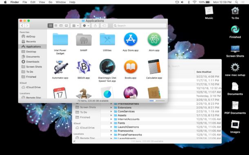This screenshot has width=249, height=155.
Task: Expand the PrivateFrameworks folder row
Action: (x=111, y=135)
